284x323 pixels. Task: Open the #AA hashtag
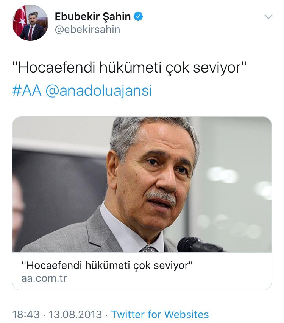pos(27,90)
